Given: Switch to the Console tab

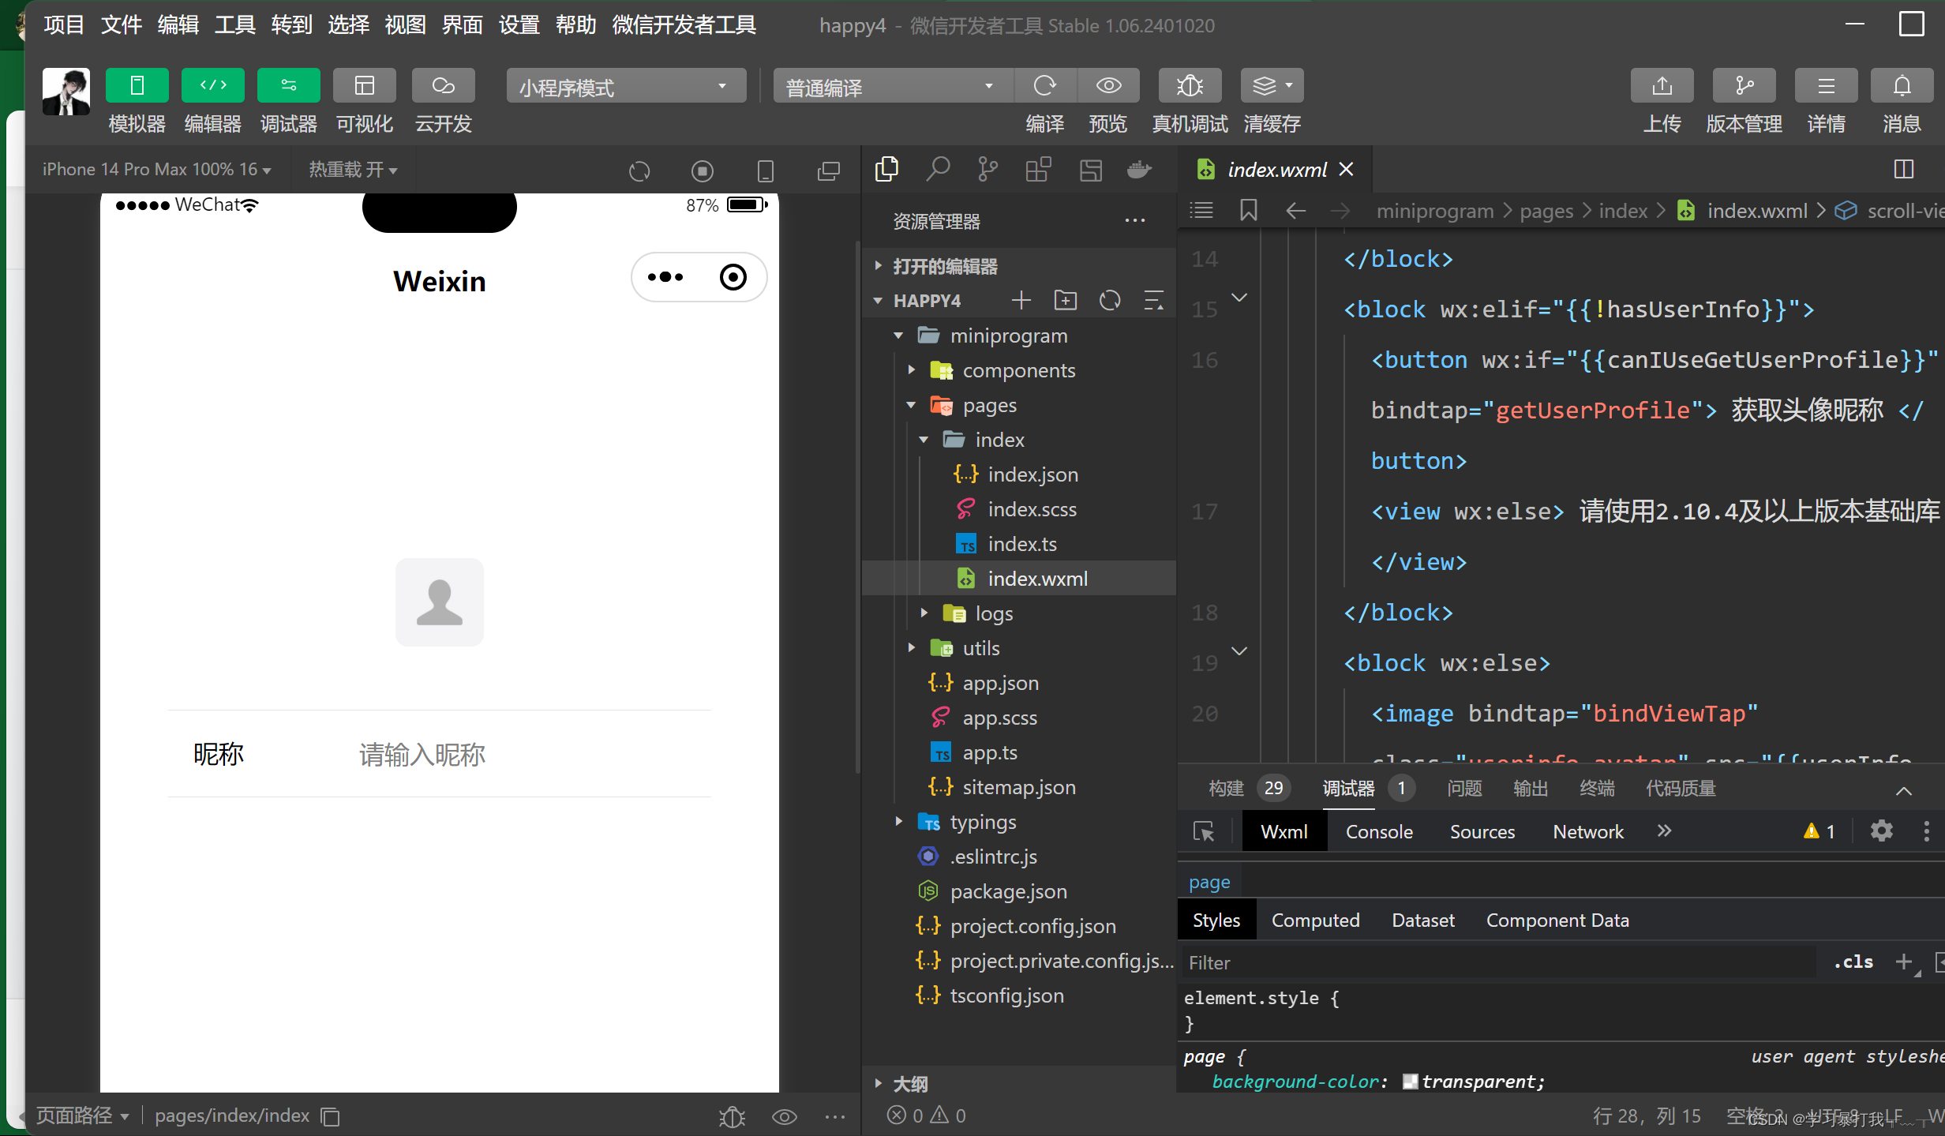Looking at the screenshot, I should pyautogui.click(x=1378, y=831).
